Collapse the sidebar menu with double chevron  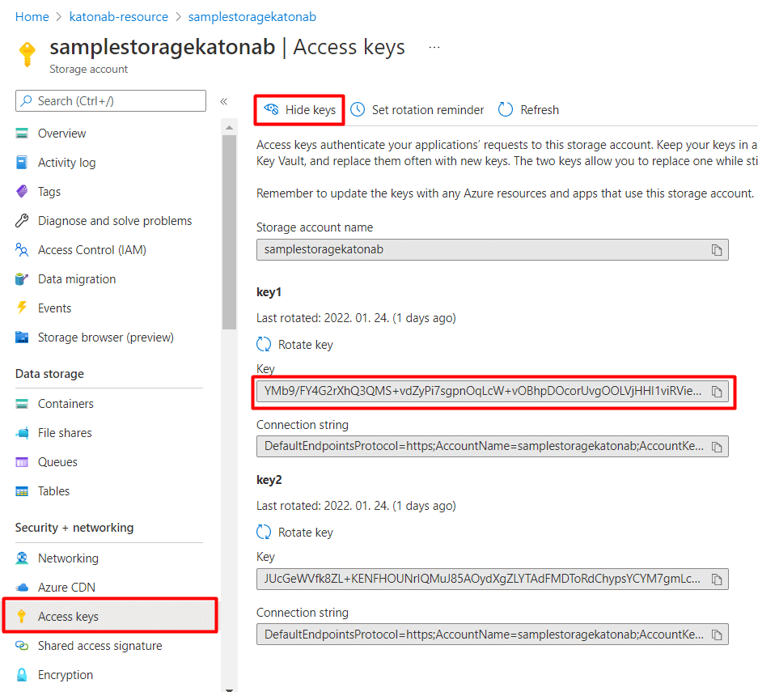click(224, 101)
